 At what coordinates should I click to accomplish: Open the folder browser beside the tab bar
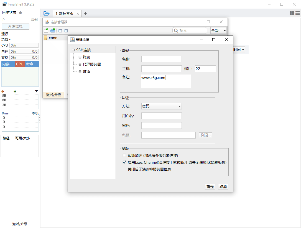tap(46, 13)
